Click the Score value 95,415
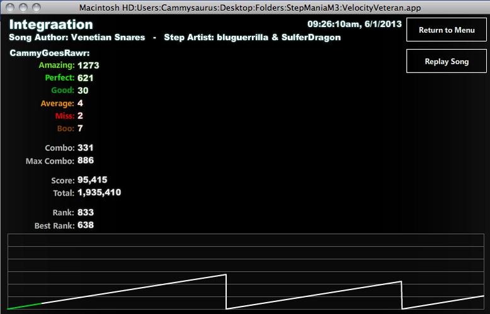The height and width of the screenshot is (314, 490). pos(92,180)
